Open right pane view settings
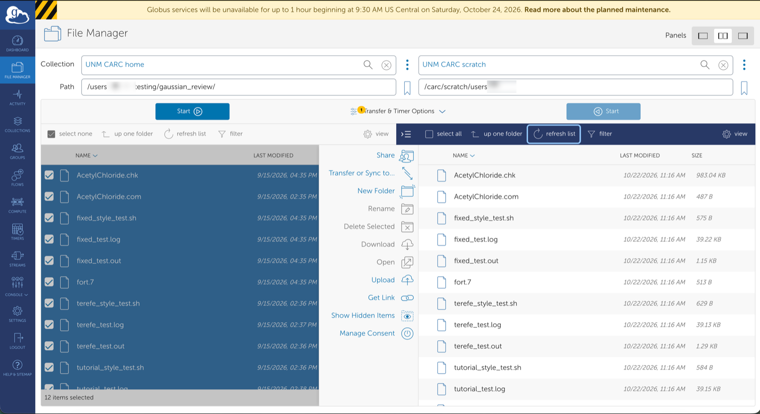760x414 pixels. tap(735, 134)
